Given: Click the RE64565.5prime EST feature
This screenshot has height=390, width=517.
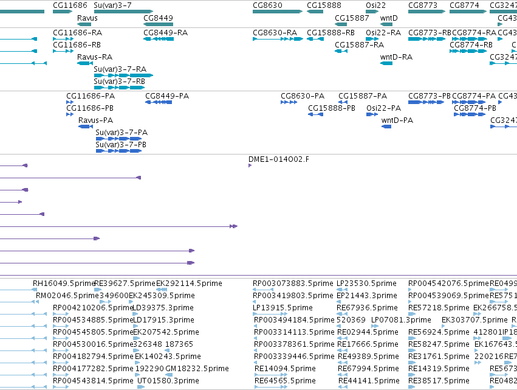Looking at the screenshot, I should (271, 387).
